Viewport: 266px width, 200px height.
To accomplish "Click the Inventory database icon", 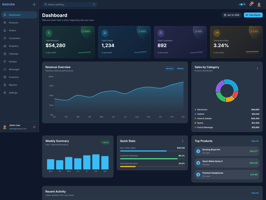I will pos(5,77).
